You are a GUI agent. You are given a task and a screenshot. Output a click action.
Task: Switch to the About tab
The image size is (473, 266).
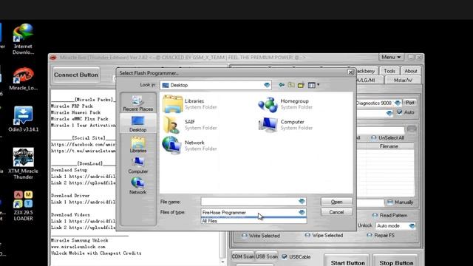click(411, 71)
